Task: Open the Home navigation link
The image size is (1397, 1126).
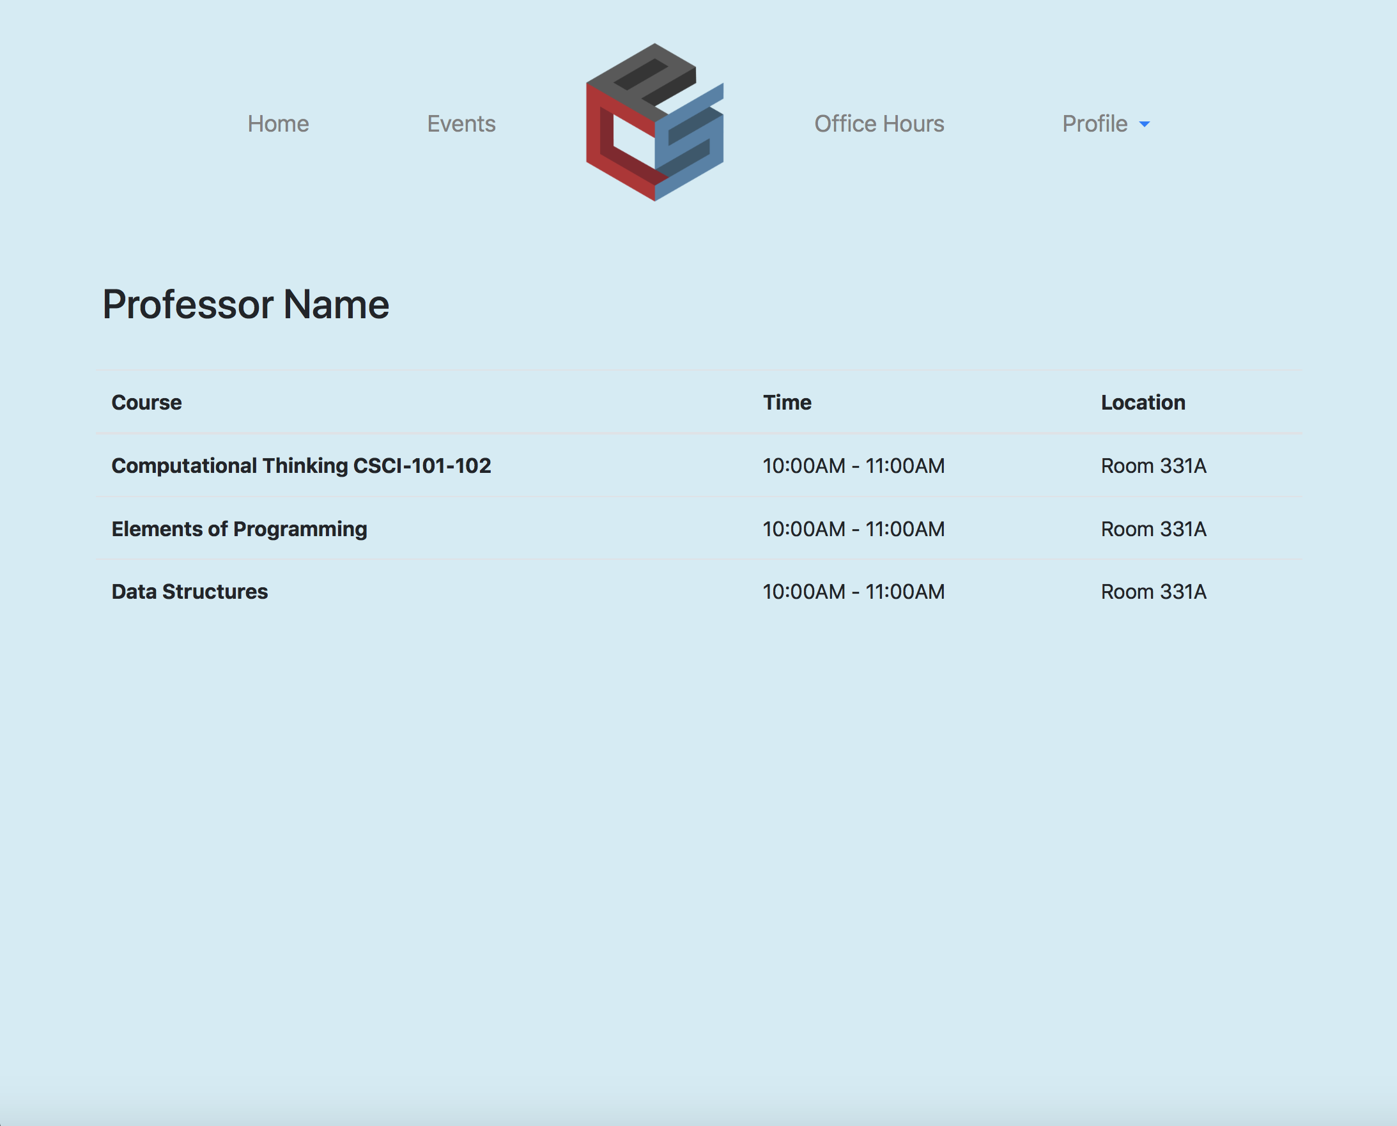Action: pos(278,124)
